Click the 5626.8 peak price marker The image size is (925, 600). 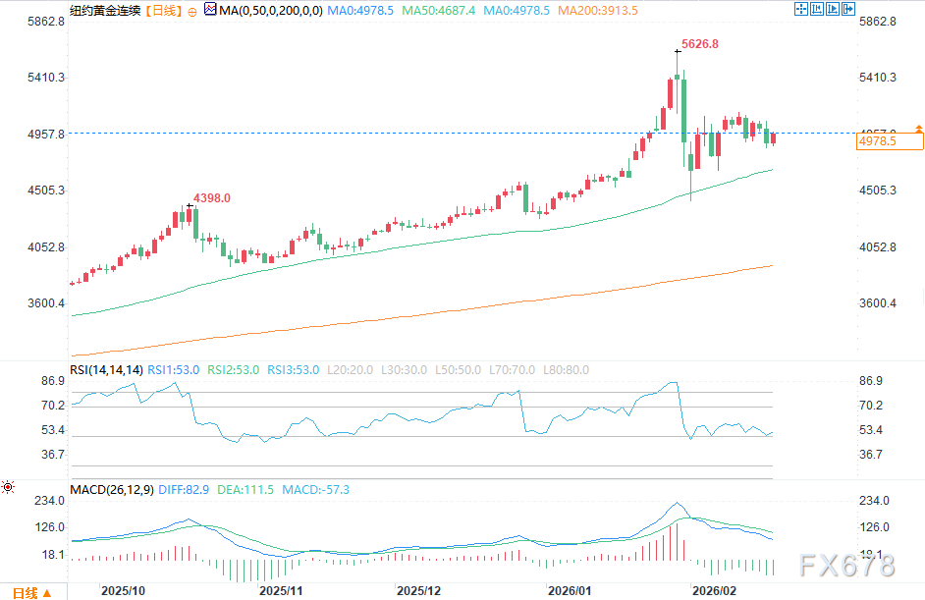click(700, 44)
